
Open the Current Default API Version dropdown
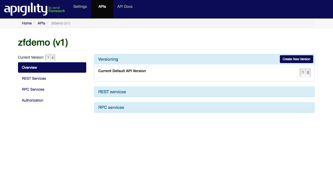point(305,73)
